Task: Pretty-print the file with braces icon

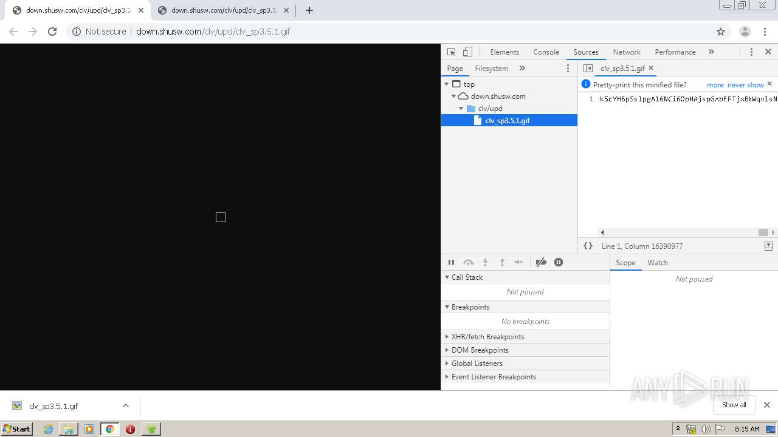Action: point(588,246)
